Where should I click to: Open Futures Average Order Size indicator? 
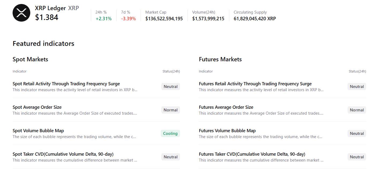[x=226, y=107]
